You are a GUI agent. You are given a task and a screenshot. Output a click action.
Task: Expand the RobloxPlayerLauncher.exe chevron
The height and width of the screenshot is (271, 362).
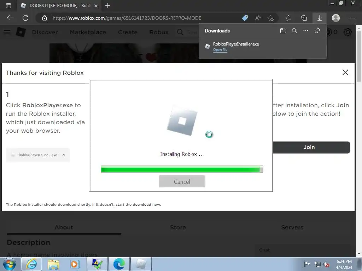[x=64, y=155]
